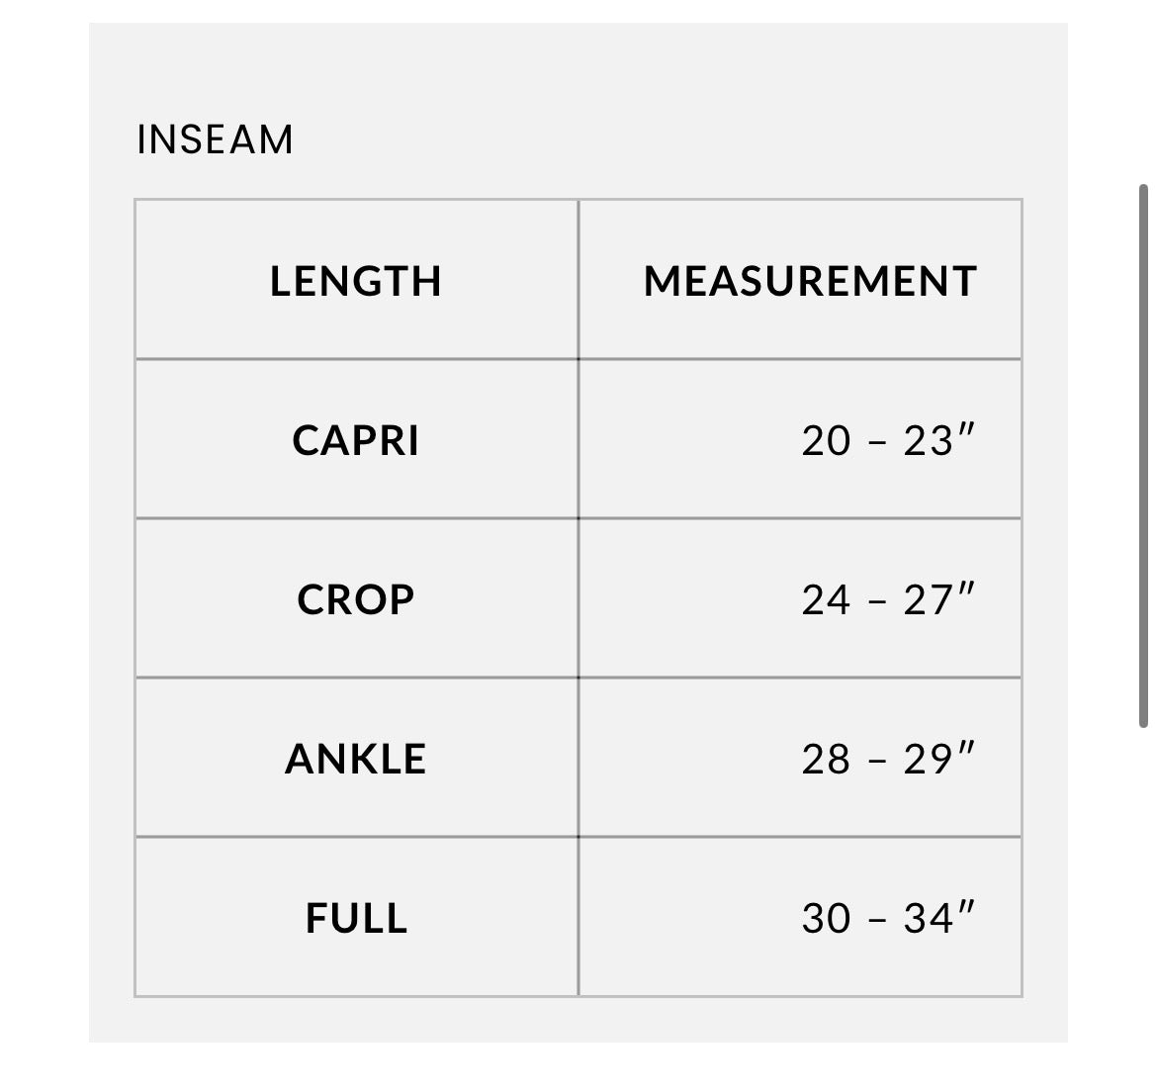
Task: Click the FULL length cell
Action: click(356, 918)
